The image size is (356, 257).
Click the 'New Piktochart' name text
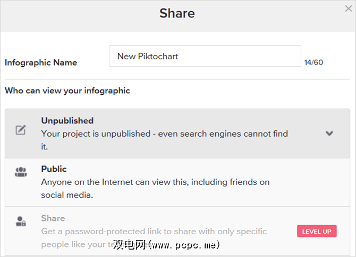tap(148, 56)
